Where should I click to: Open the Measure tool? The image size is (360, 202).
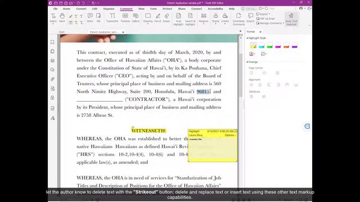coord(204,19)
